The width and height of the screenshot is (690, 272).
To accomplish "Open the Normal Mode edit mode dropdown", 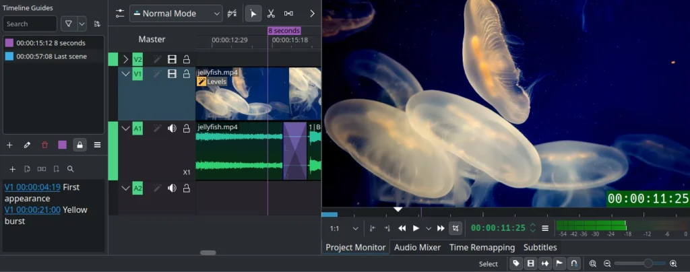I will (175, 13).
